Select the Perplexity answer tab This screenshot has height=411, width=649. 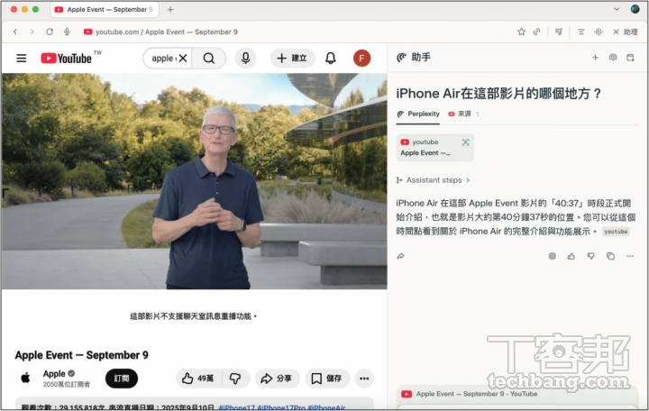click(418, 114)
